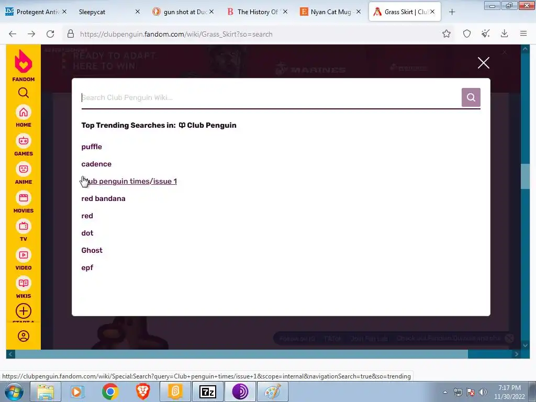Go forward to the next page

31,34
